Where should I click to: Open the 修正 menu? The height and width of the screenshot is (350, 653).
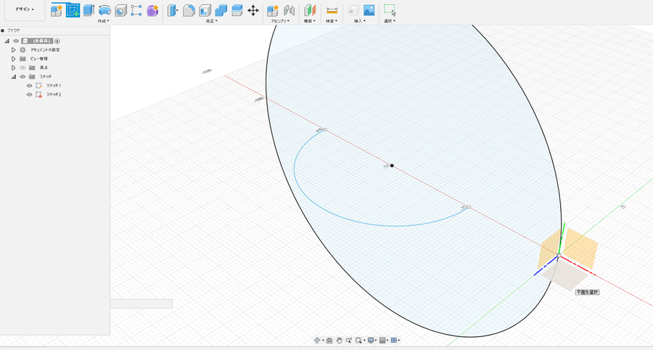(212, 21)
